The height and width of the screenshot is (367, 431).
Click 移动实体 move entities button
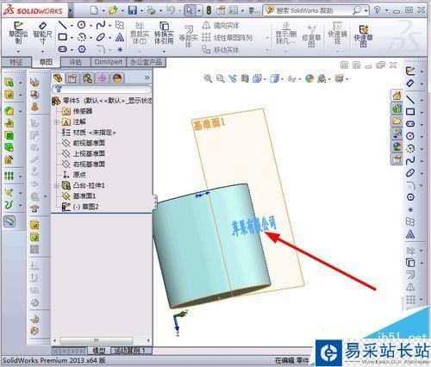click(x=221, y=50)
